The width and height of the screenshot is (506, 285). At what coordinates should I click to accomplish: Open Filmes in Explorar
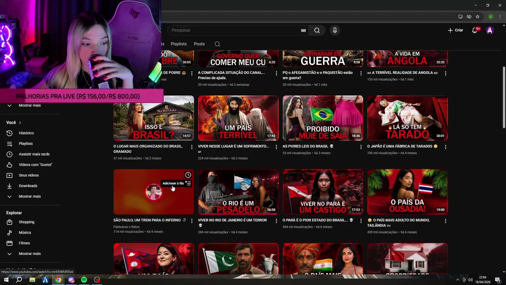(24, 243)
